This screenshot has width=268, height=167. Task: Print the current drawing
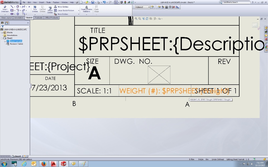[98, 2]
